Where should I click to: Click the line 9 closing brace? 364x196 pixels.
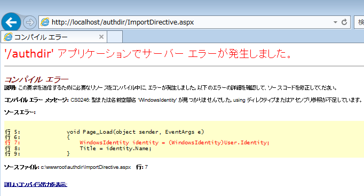point(68,153)
